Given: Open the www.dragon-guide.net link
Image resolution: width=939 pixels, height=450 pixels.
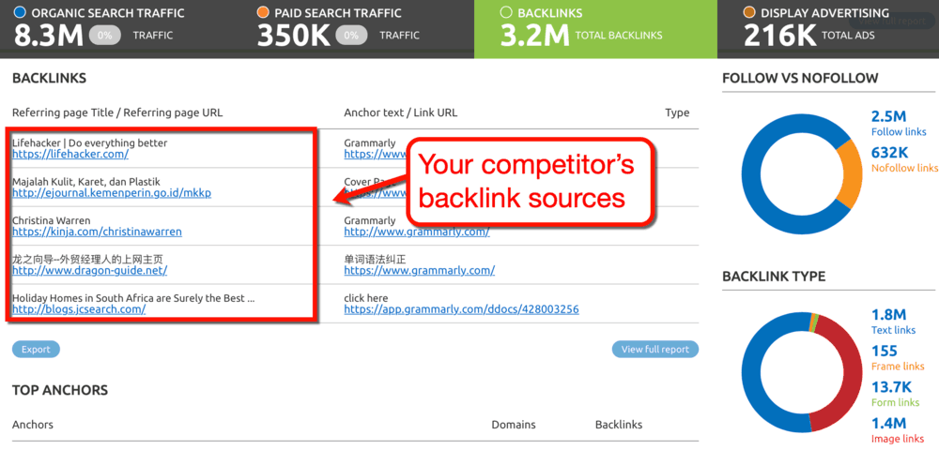Looking at the screenshot, I should [89, 270].
